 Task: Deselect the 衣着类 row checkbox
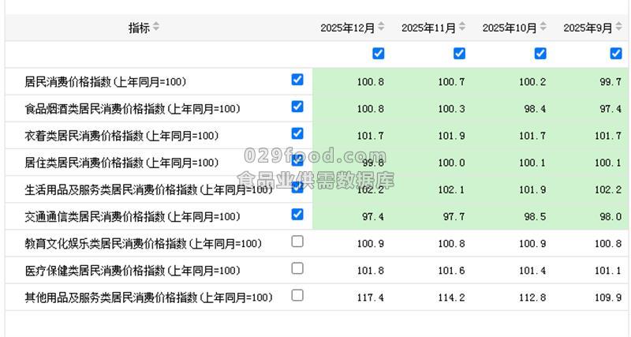click(x=297, y=133)
